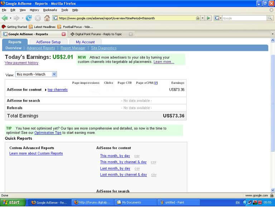Select the Reports tab
The height and width of the screenshot is (215, 275).
click(15, 42)
